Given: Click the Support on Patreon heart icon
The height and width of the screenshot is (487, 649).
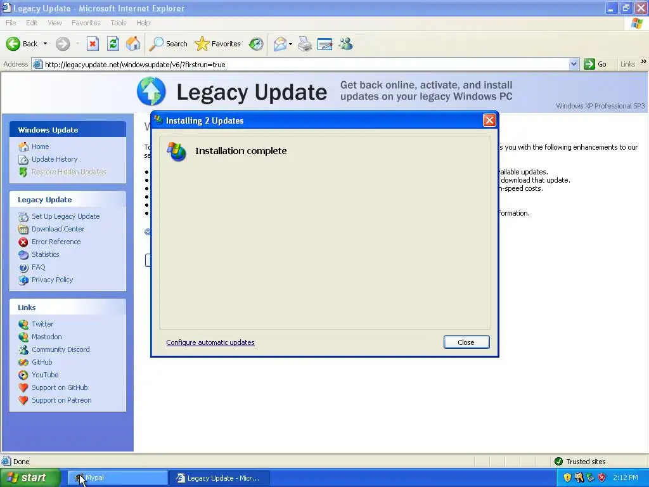Looking at the screenshot, I should (23, 401).
